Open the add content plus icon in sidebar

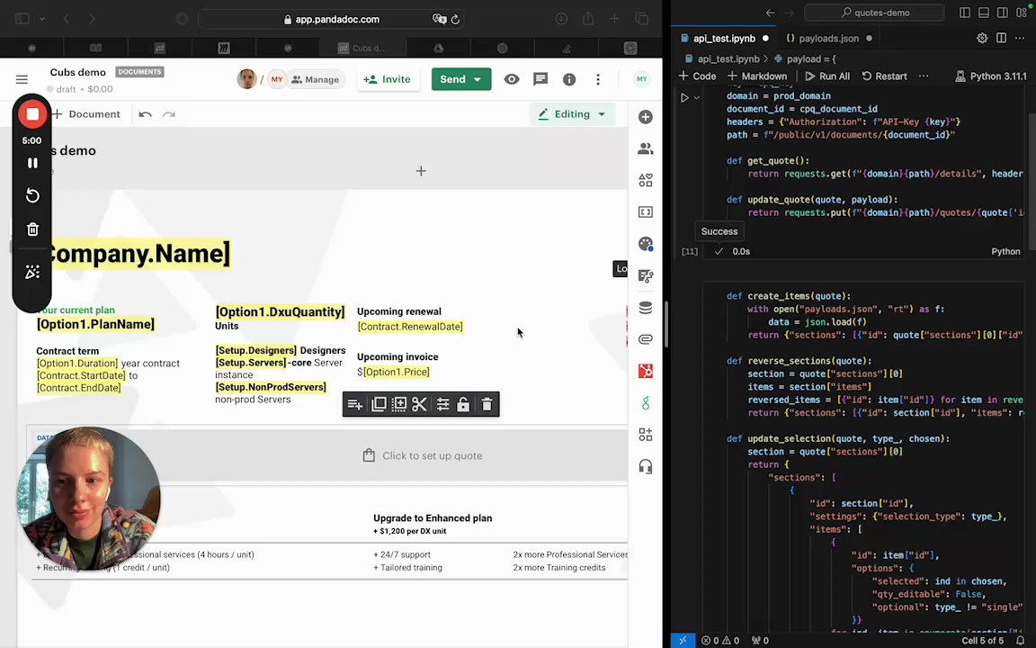(646, 117)
